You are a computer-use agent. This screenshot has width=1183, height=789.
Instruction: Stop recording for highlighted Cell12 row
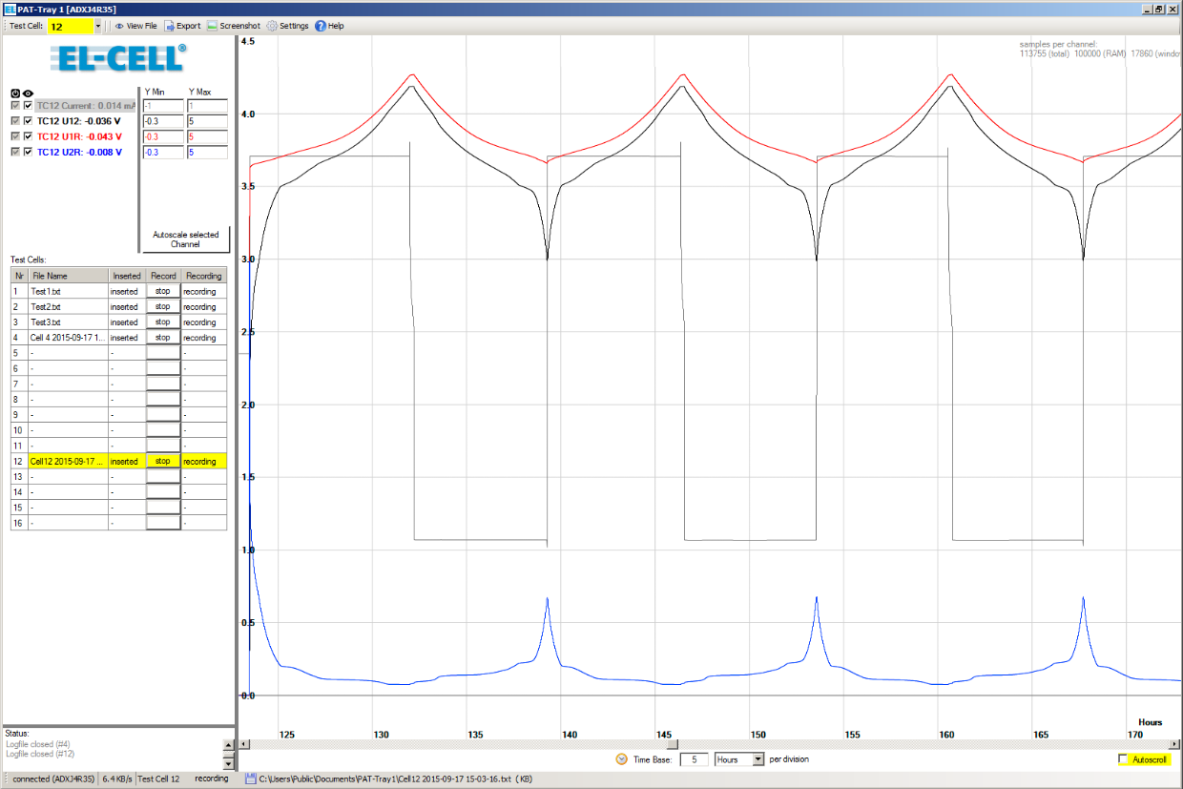click(x=162, y=461)
